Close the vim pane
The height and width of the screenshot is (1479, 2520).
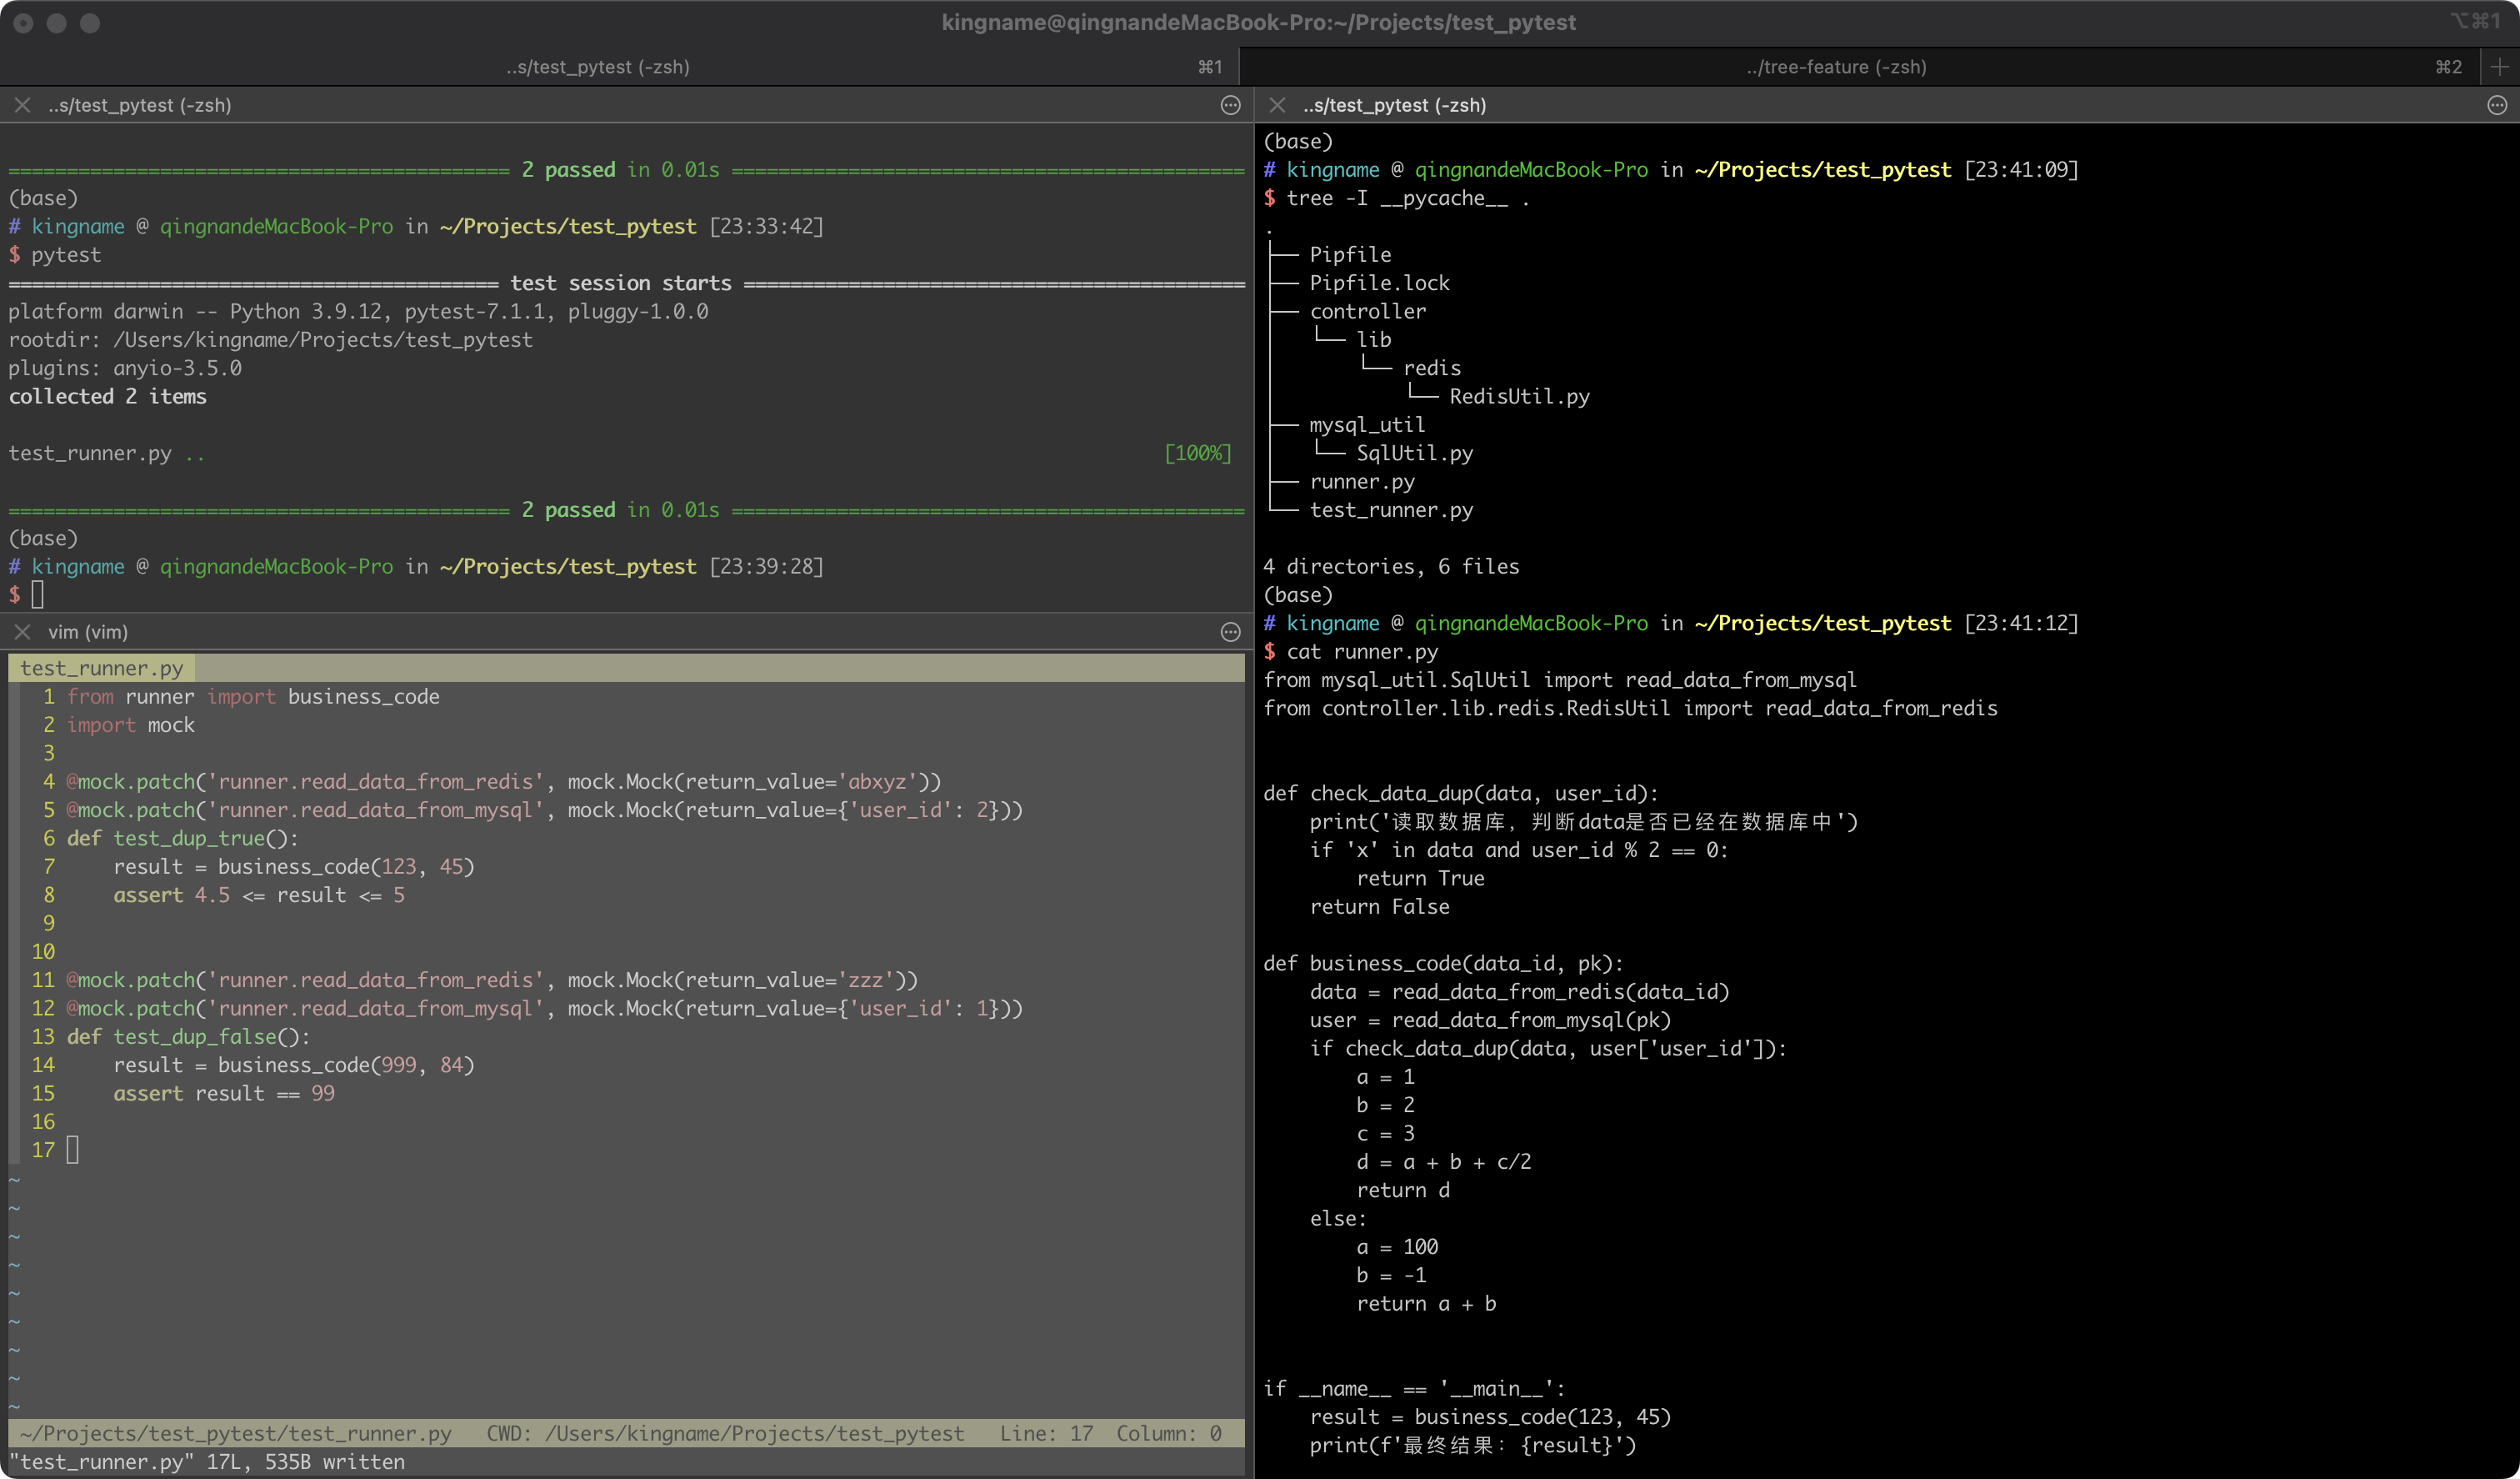(x=22, y=631)
